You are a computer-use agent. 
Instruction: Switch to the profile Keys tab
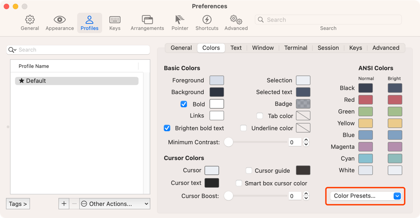(355, 48)
